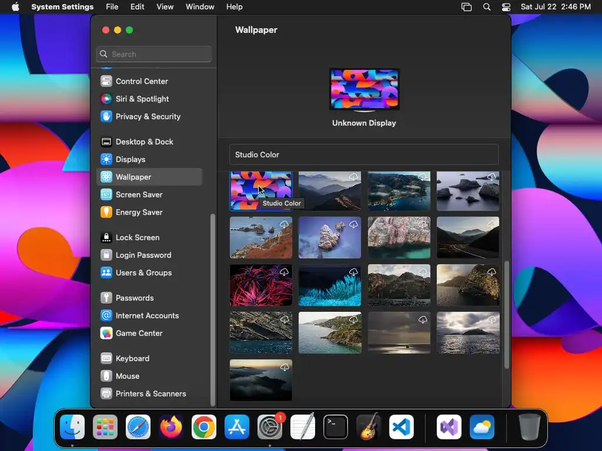Choose the glowing blue plants wallpaper
The height and width of the screenshot is (451, 602).
pyautogui.click(x=330, y=285)
